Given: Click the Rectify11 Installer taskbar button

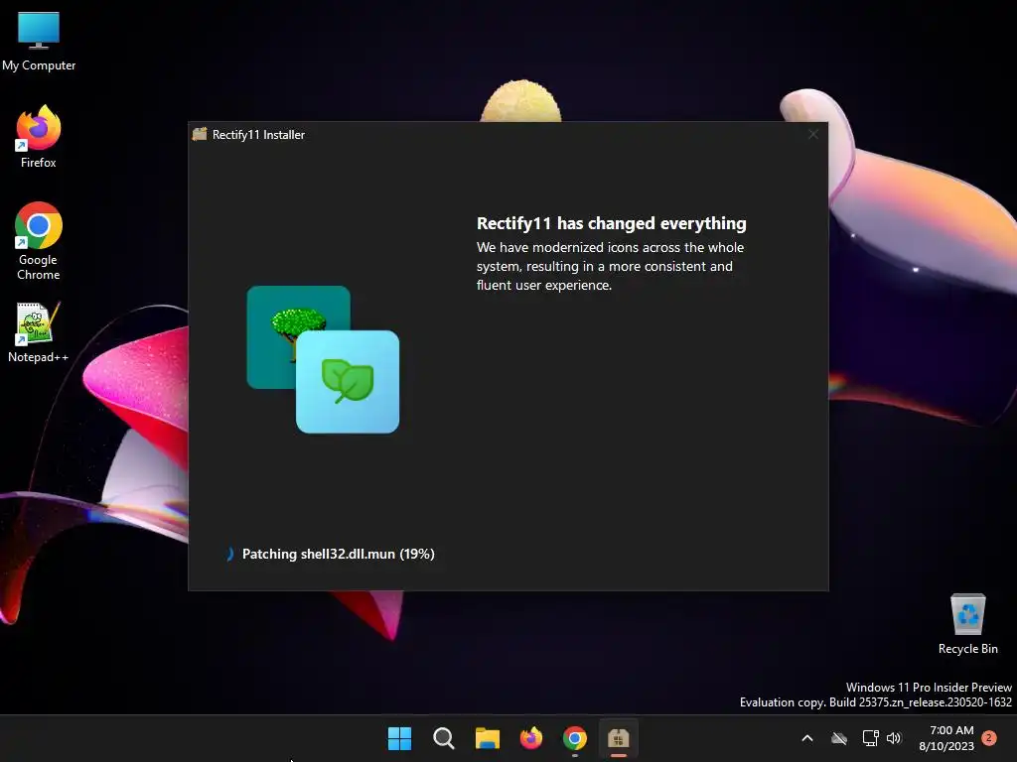Looking at the screenshot, I should pyautogui.click(x=618, y=738).
